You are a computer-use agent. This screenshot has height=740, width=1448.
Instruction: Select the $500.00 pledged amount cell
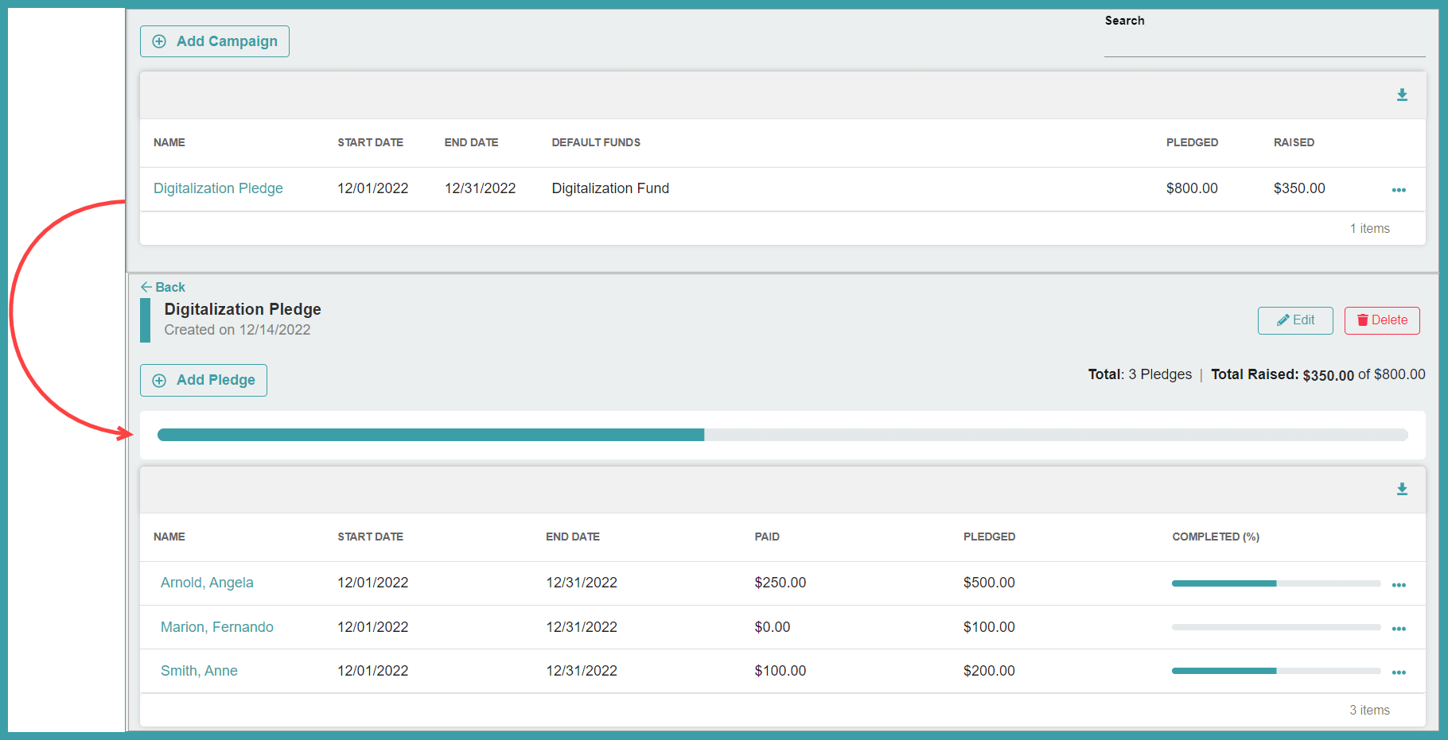pyautogui.click(x=989, y=583)
